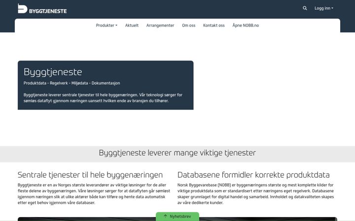
Task: Click the green Nyhetsbrev button
Action: (x=177, y=217)
